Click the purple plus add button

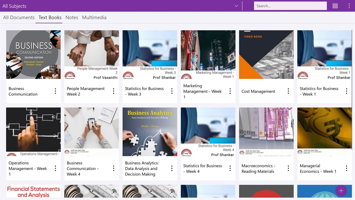click(341, 191)
